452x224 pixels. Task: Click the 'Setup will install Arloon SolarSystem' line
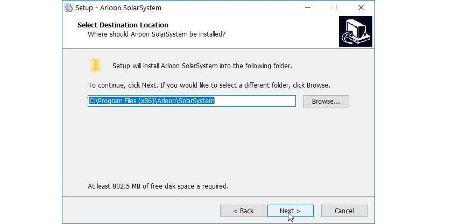click(x=202, y=66)
